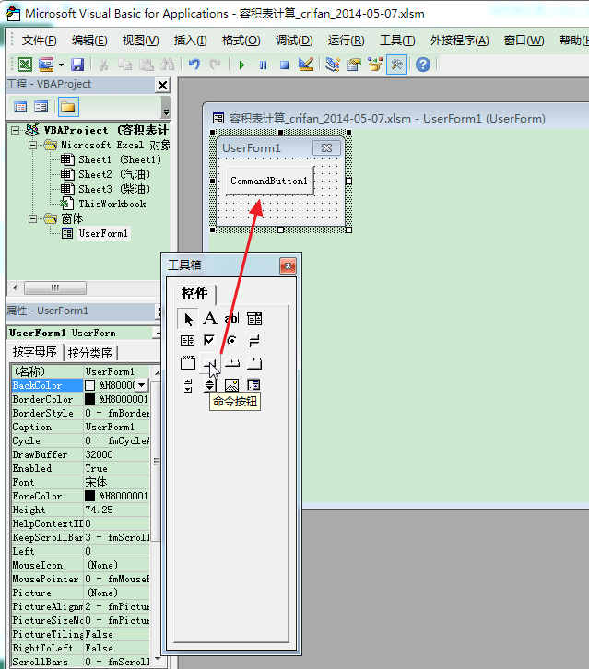Open the 编辑(E) menu
This screenshot has width=589, height=669.
(89, 41)
